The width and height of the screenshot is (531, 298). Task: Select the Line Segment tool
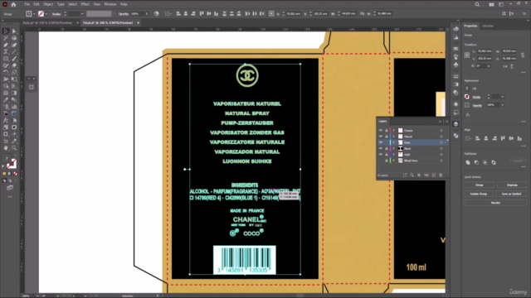(14, 51)
